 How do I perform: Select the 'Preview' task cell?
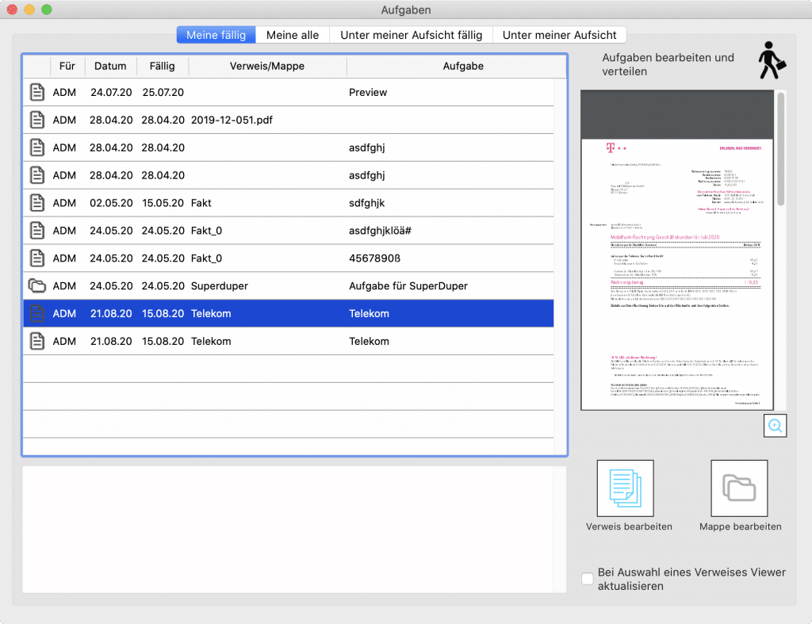368,93
